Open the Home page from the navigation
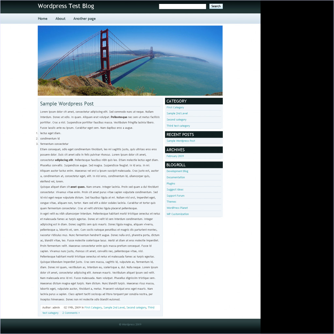 pyautogui.click(x=42, y=19)
